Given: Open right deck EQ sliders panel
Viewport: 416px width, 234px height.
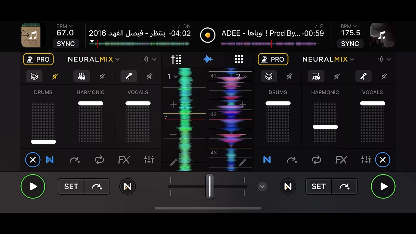Looking at the screenshot, I should [366, 160].
